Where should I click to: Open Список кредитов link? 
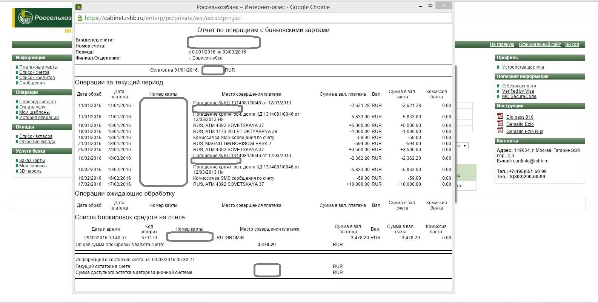pos(37,78)
